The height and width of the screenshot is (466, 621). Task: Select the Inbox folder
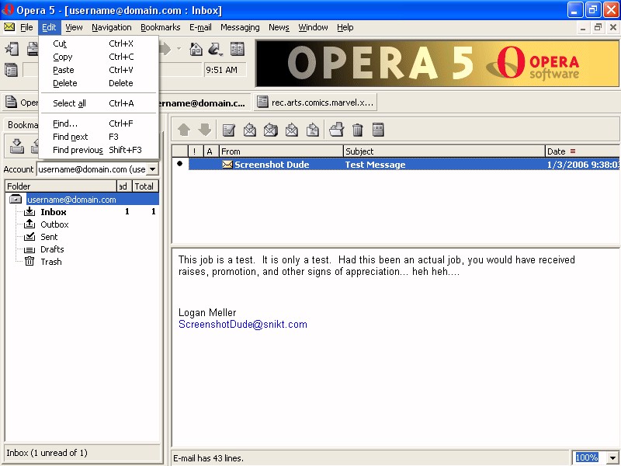click(x=53, y=212)
